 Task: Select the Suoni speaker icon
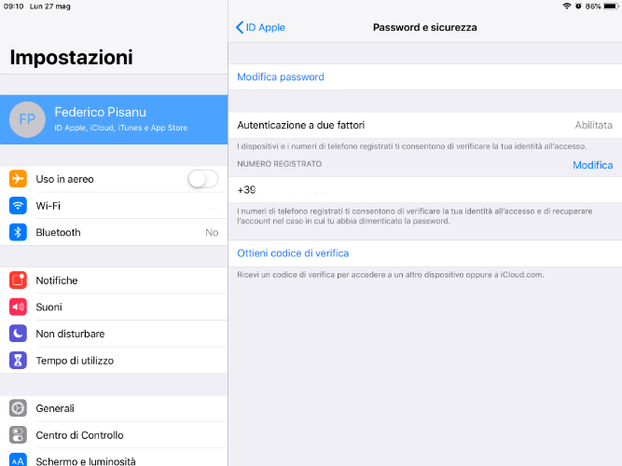18,307
